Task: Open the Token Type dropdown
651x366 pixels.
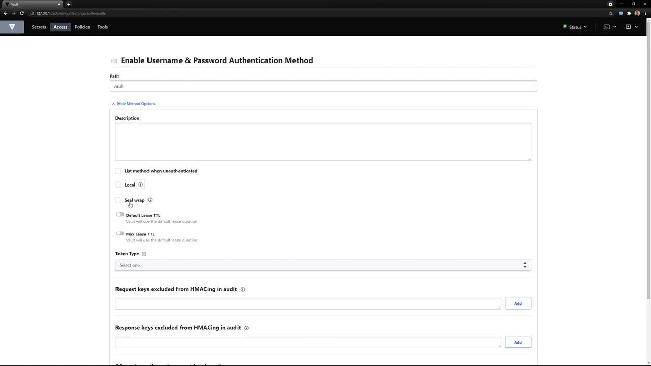Action: tap(323, 265)
